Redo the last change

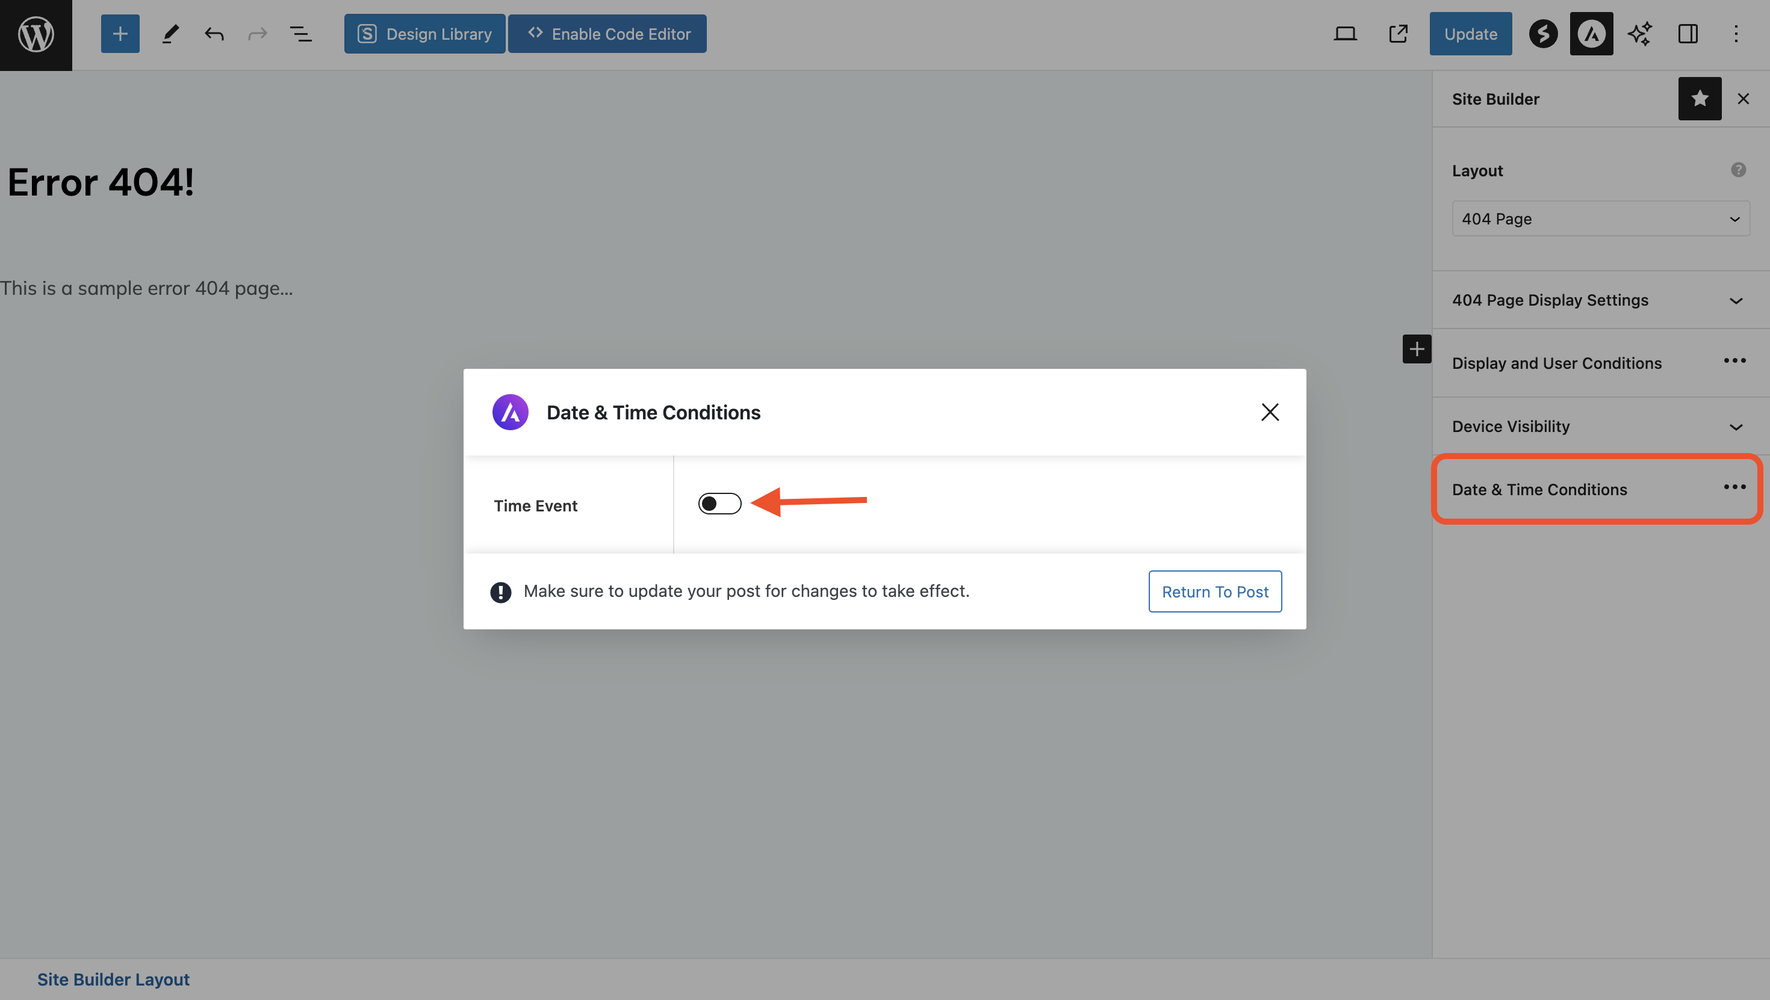tap(258, 34)
